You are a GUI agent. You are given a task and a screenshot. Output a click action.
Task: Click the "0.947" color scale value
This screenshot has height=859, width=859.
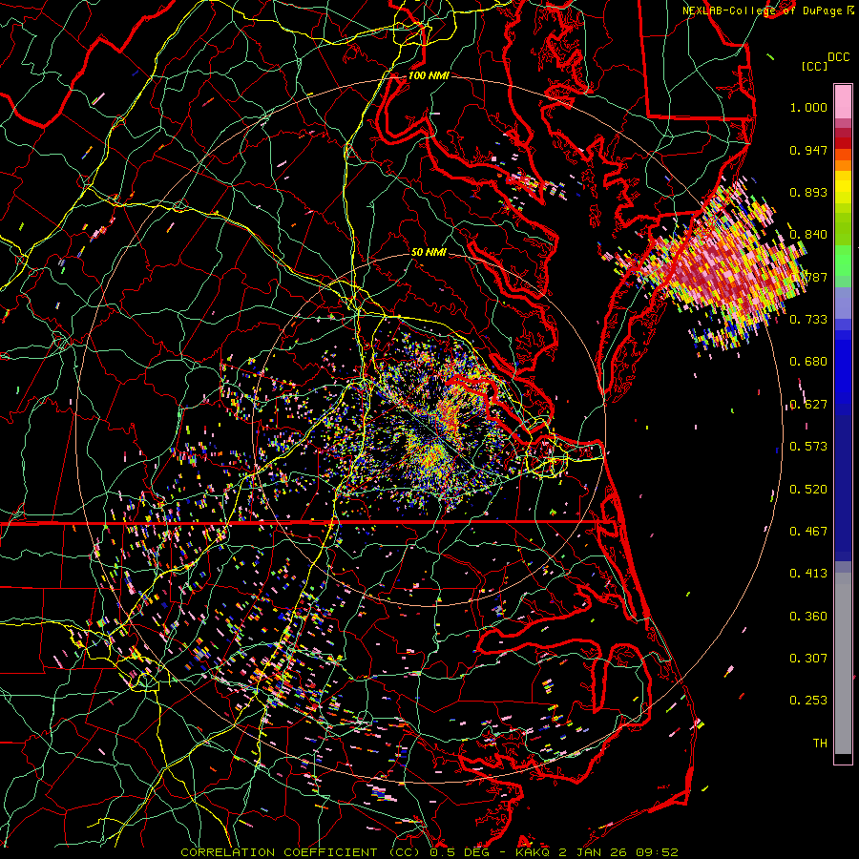tap(808, 150)
